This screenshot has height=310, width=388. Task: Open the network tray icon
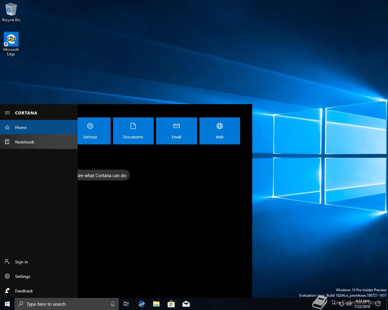[x=342, y=304]
